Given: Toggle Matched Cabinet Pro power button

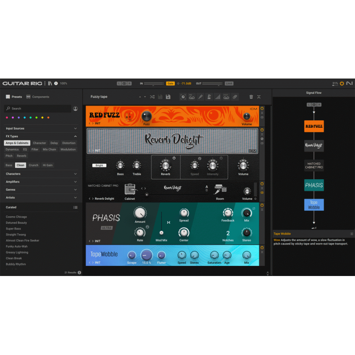Looking at the screenshot, I should (262, 184).
